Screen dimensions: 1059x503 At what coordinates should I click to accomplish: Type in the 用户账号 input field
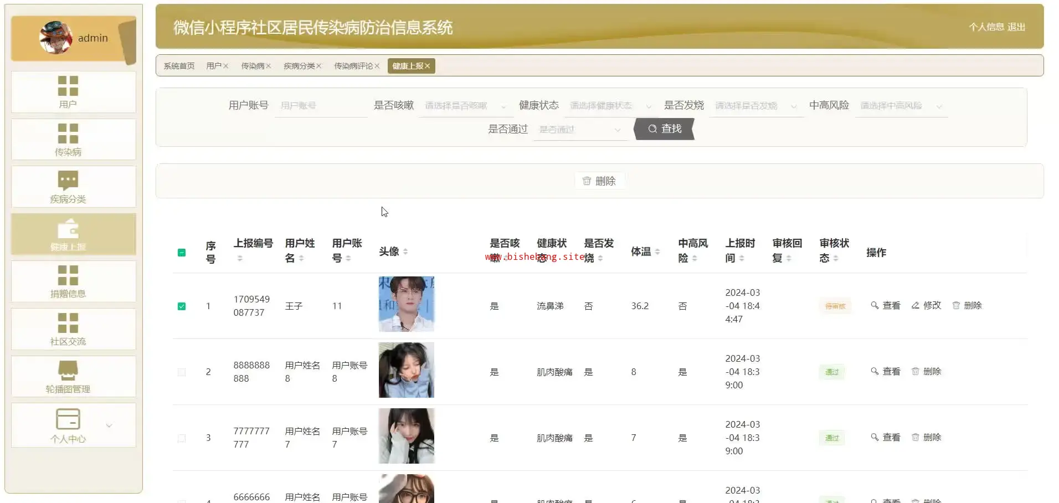(x=320, y=106)
